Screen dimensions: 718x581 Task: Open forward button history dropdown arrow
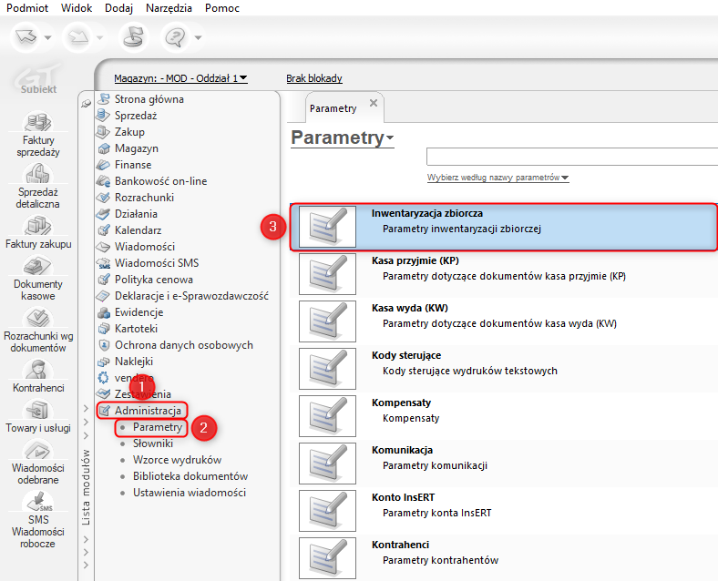click(100, 37)
